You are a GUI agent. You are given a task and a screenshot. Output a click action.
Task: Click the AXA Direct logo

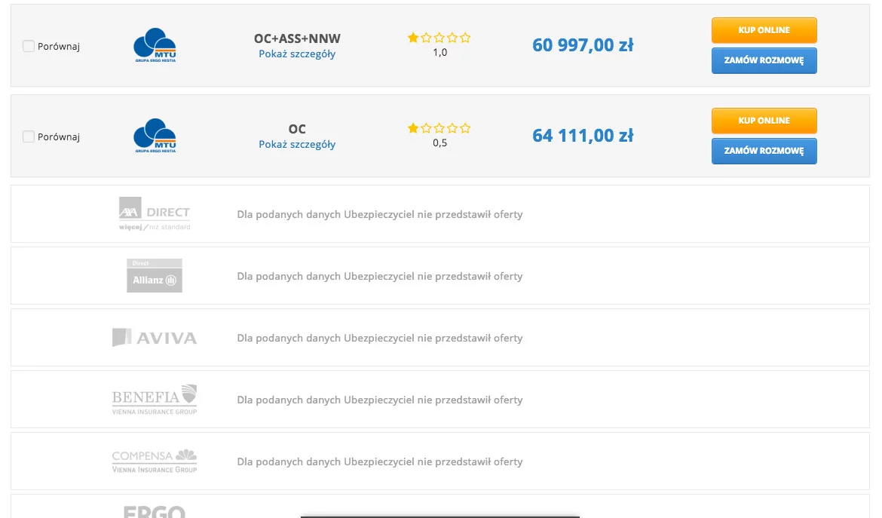pos(155,213)
